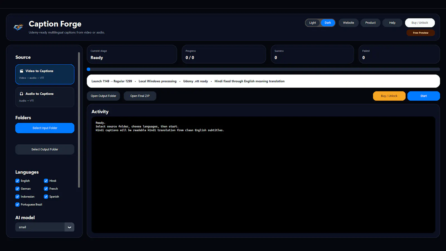The height and width of the screenshot is (251, 446).
Task: Uncheck the French language checkbox
Action: [x=46, y=189]
